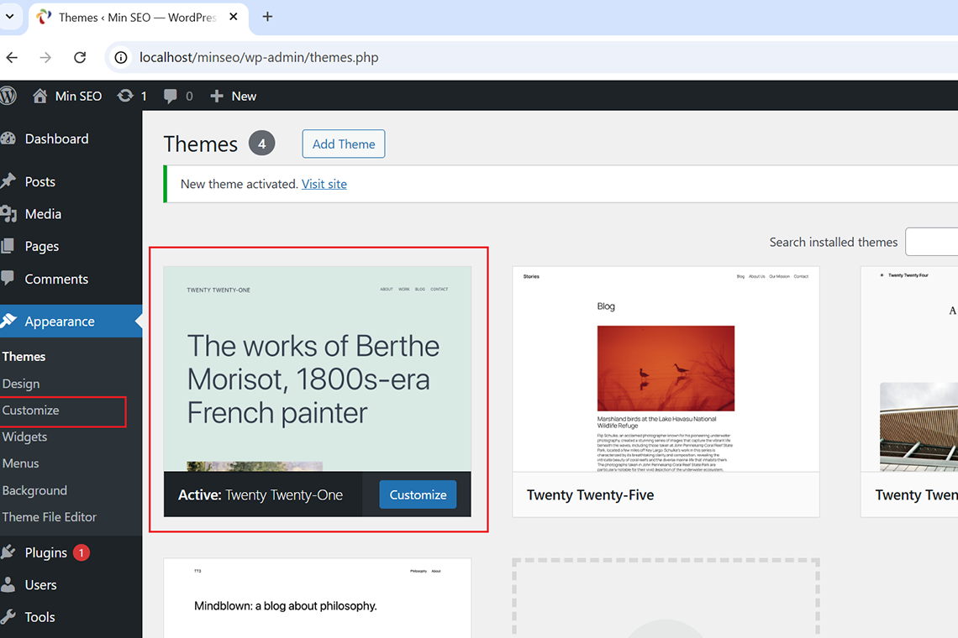Open the Plugins menu item
Screen dimensions: 958x638
[45, 552]
